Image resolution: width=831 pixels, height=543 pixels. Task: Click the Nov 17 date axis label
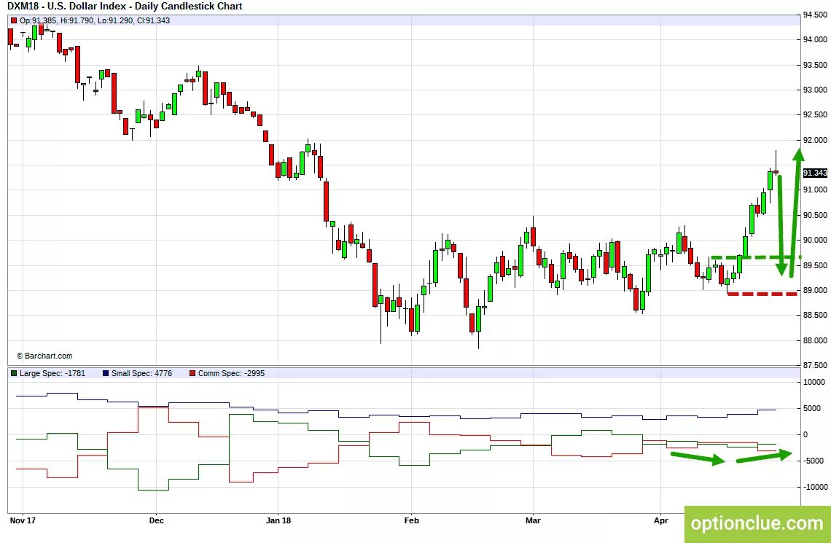[x=23, y=520]
